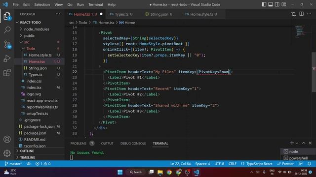This screenshot has width=316, height=177.
Task: Open editor more actions ellipsis
Action: pyautogui.click(x=309, y=14)
